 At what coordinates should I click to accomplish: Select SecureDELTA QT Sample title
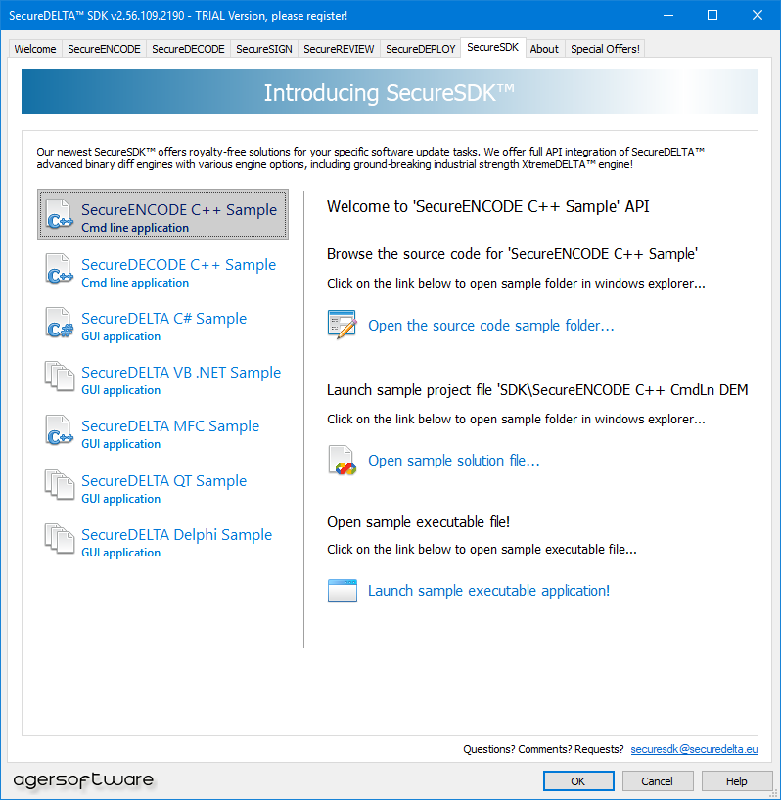click(x=163, y=480)
